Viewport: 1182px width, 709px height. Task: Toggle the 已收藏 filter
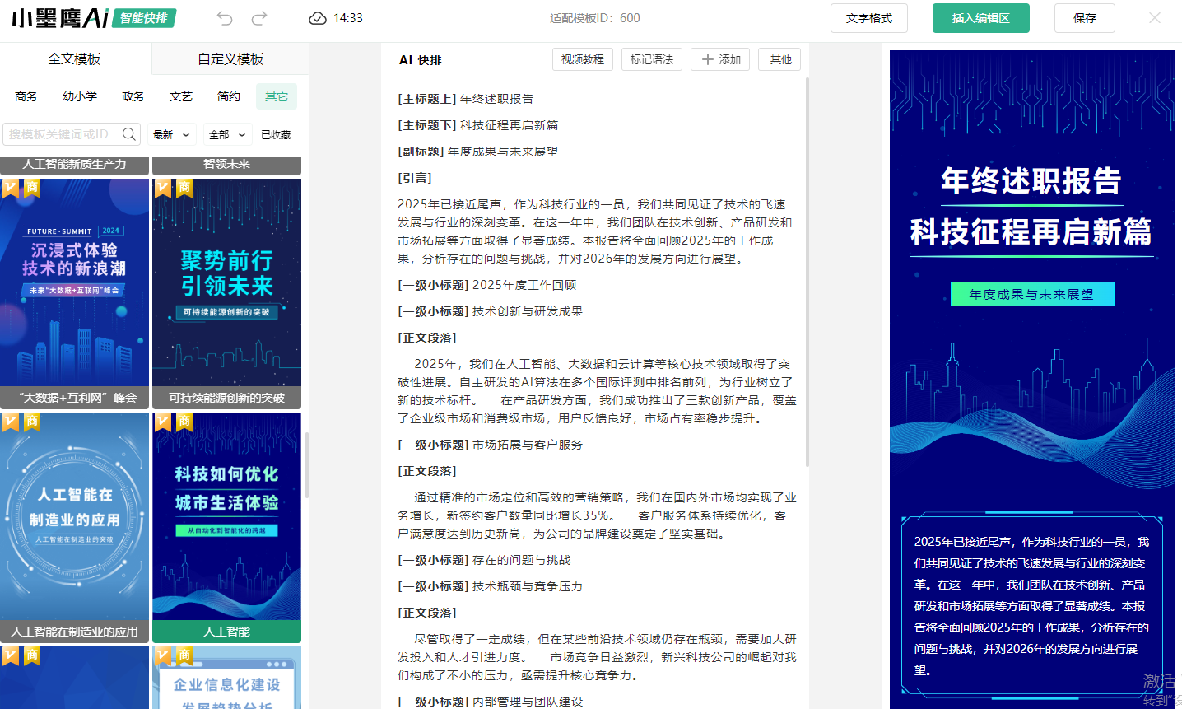[276, 134]
